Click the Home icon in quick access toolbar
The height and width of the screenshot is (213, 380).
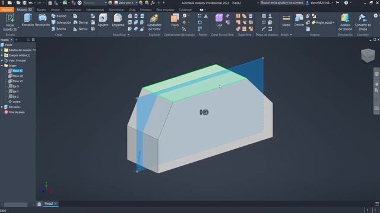tap(50, 3)
